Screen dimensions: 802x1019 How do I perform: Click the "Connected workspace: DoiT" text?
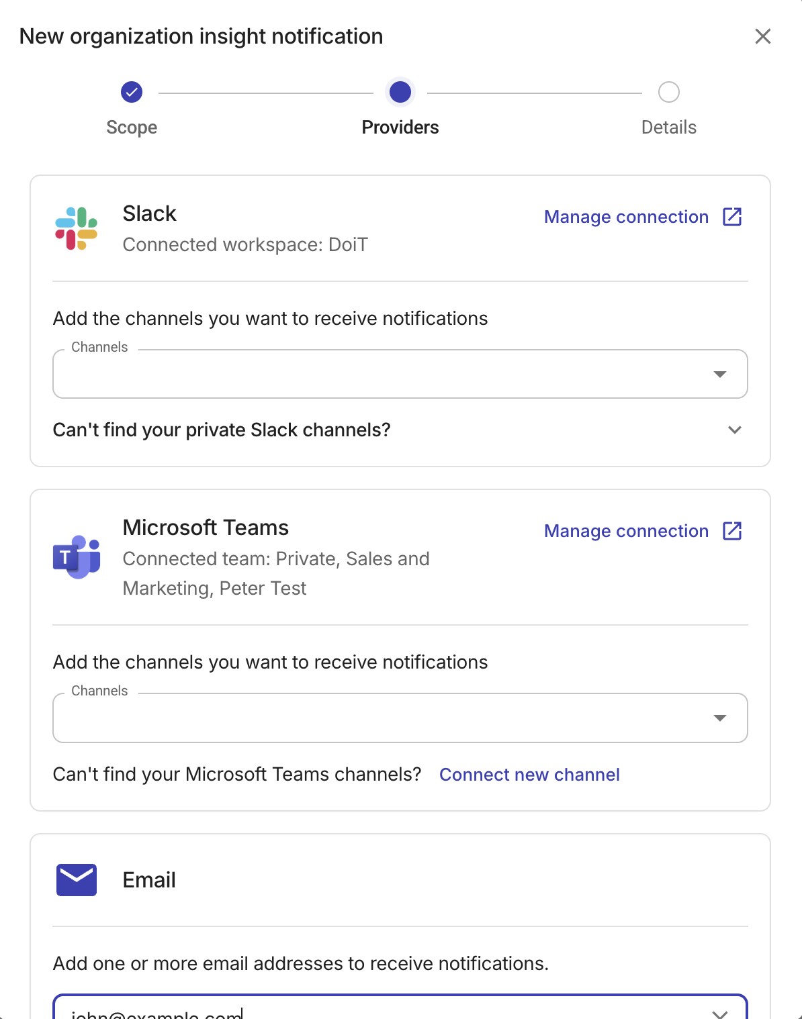(245, 244)
